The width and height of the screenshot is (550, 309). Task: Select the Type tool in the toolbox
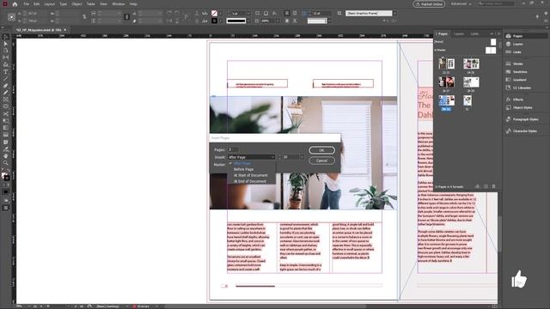(x=6, y=72)
